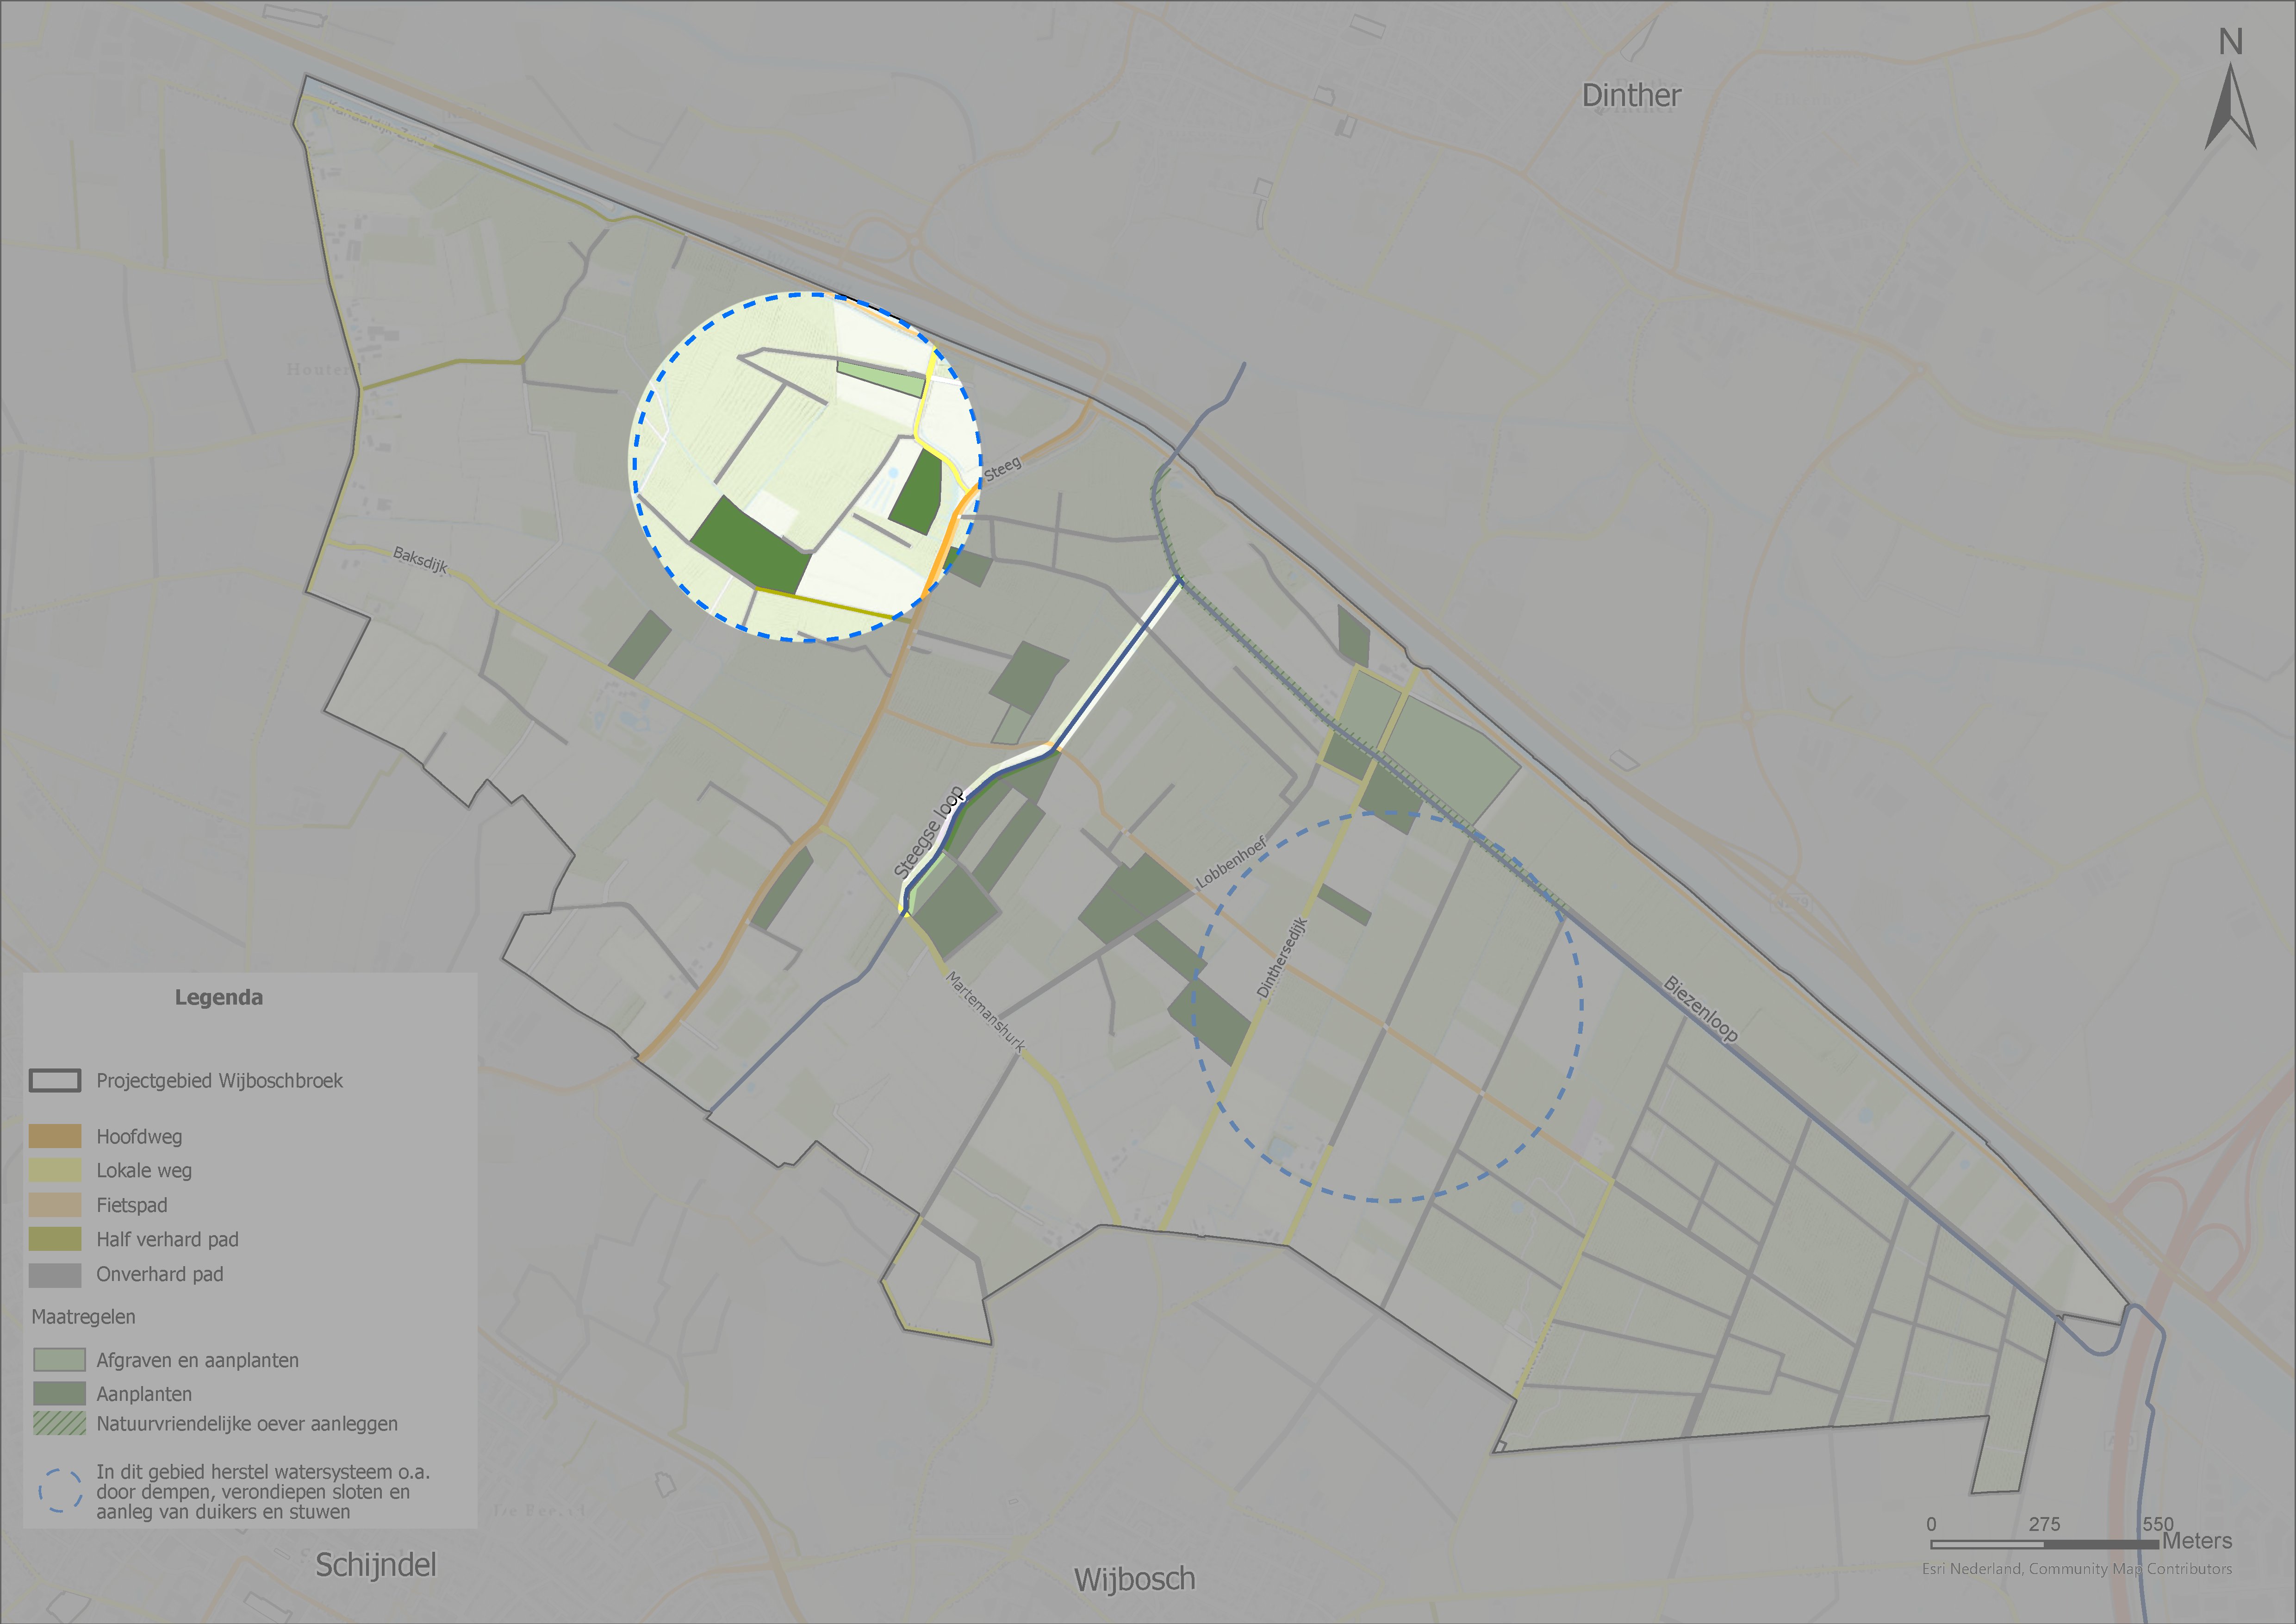Select the Schijndel place label

[376, 1565]
